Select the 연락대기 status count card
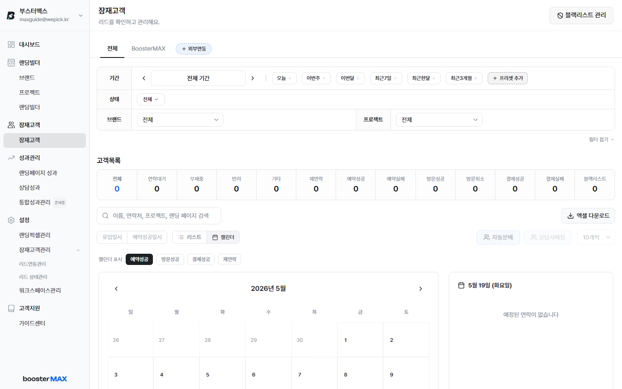This screenshot has width=622, height=389. [x=157, y=185]
